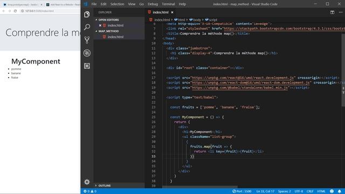The height and width of the screenshot is (194, 345).
Task: Click the 'banane' list item in browser
Action: [x=16, y=73]
